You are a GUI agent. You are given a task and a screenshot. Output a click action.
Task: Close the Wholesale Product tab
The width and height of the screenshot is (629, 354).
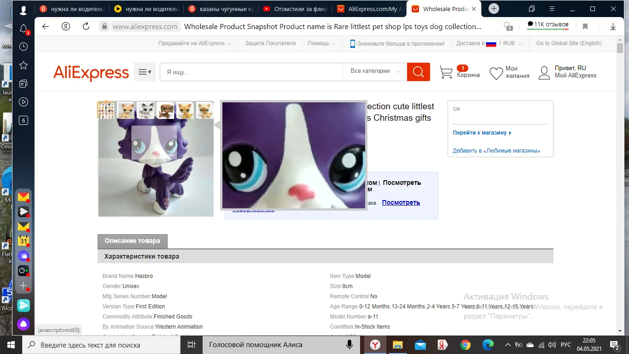pyautogui.click(x=474, y=9)
